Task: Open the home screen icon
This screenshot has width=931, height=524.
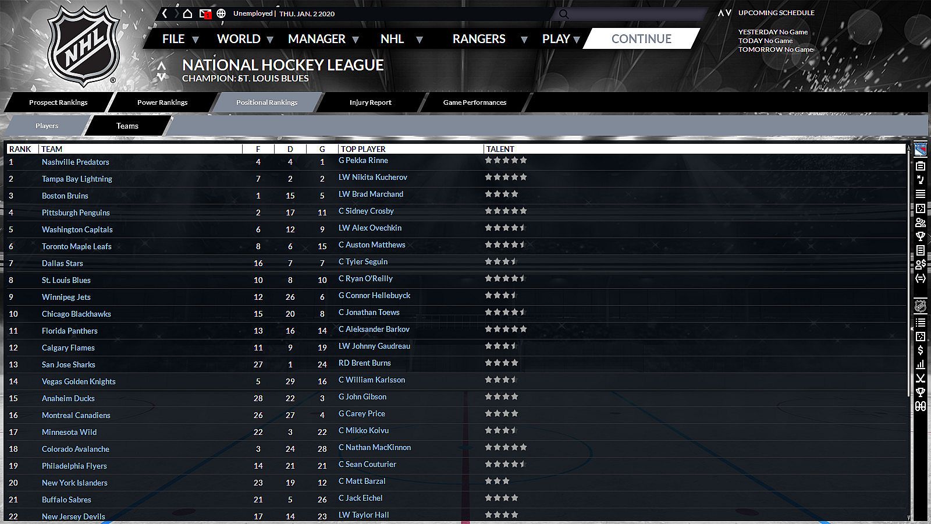Action: point(187,13)
